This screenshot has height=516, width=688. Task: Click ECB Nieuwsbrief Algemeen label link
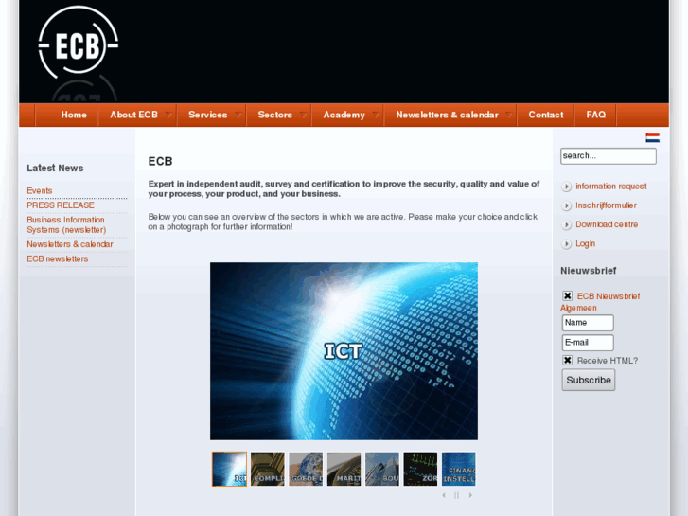point(600,302)
